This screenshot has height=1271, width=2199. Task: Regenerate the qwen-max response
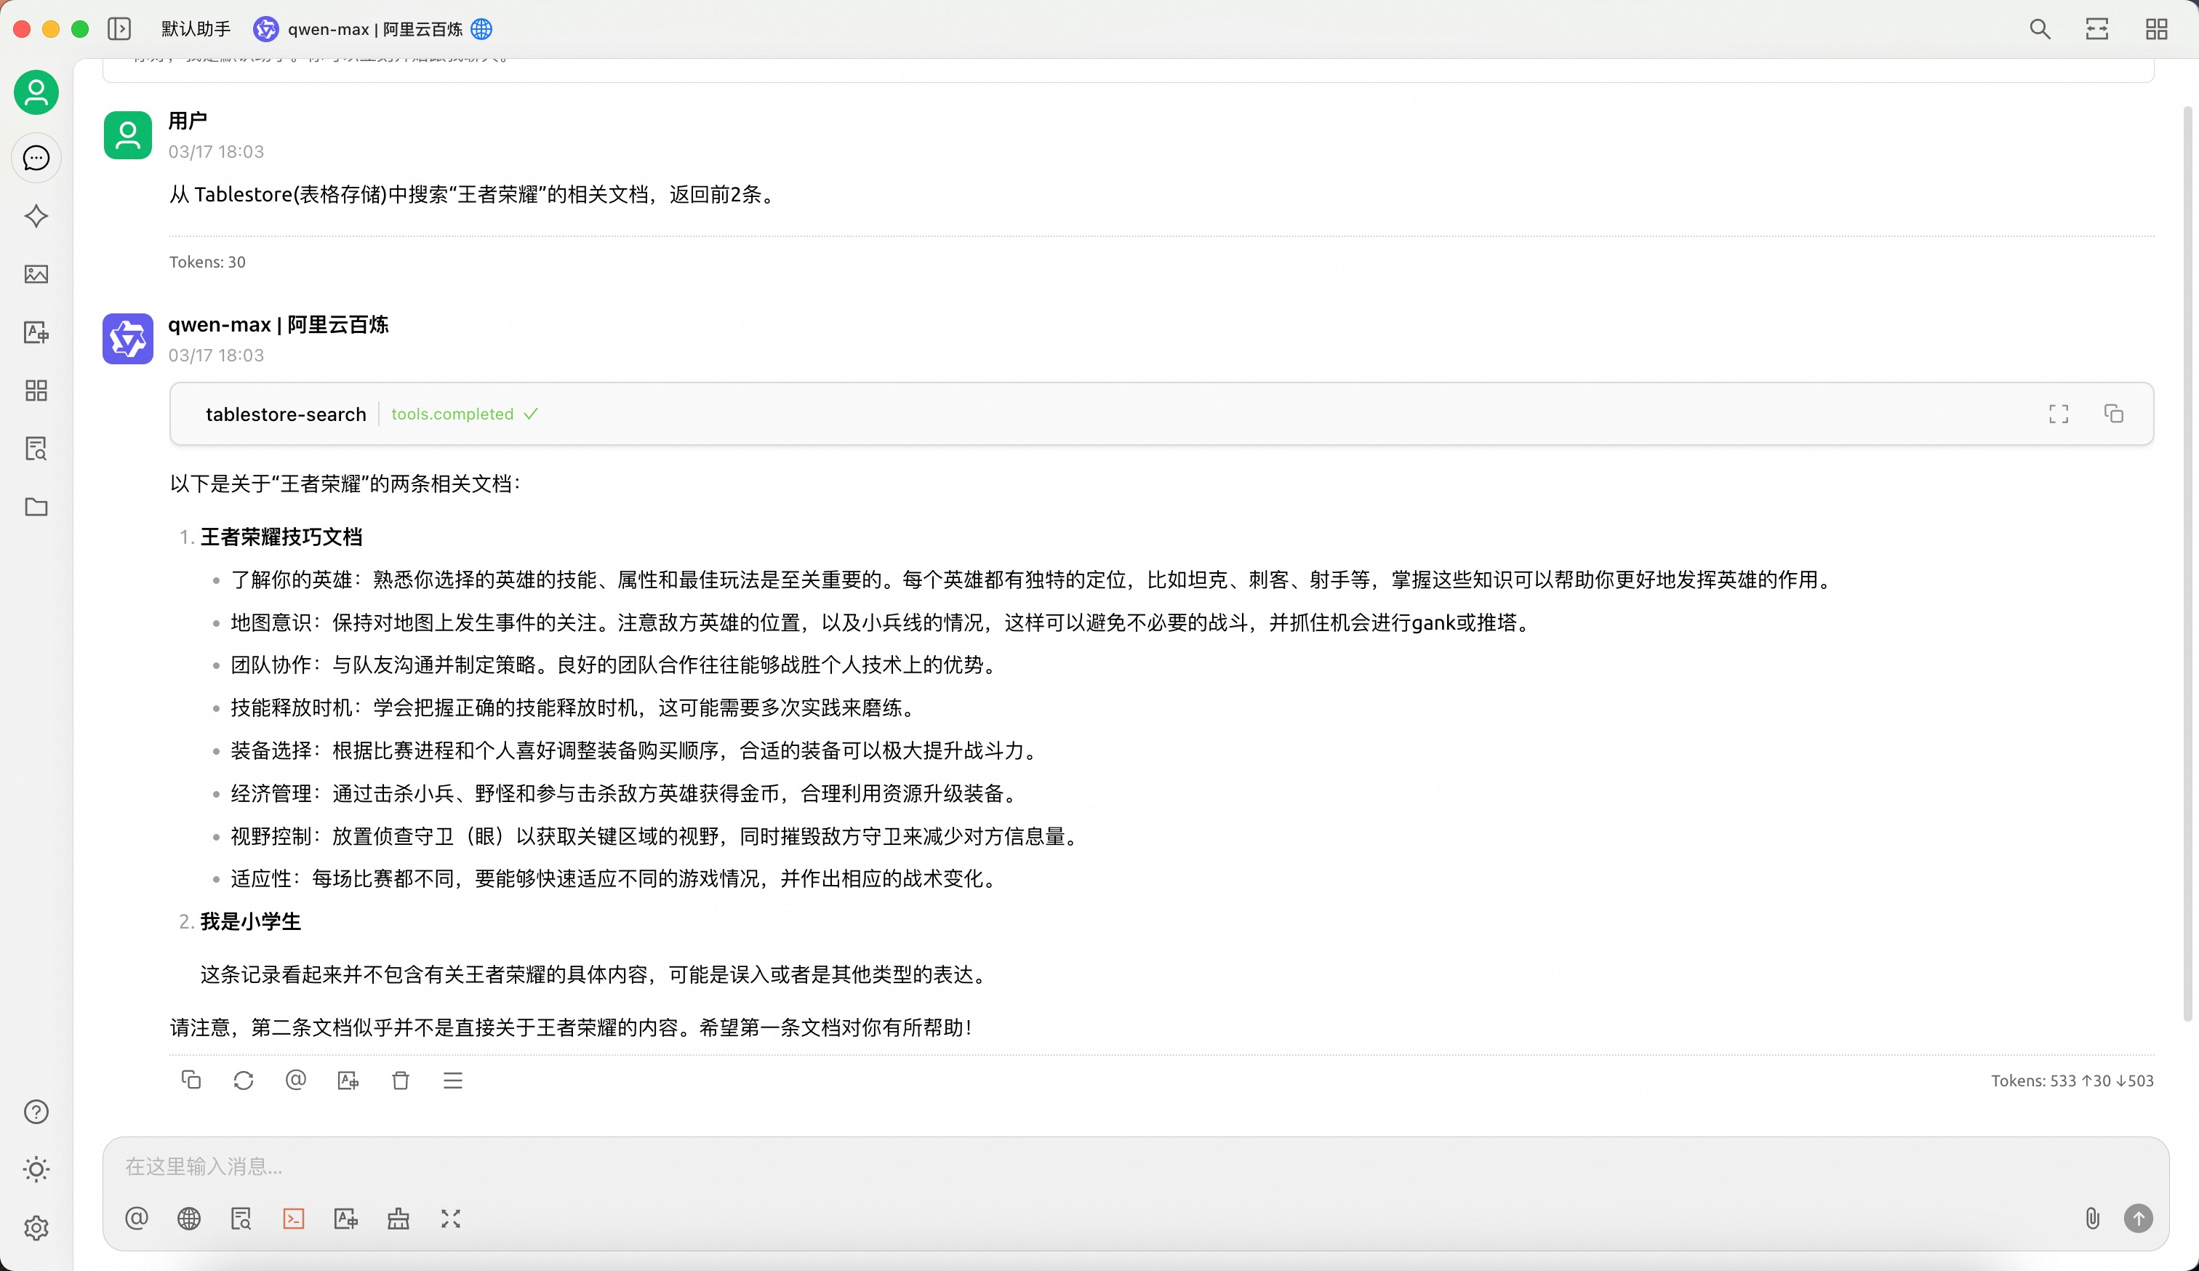click(x=244, y=1080)
